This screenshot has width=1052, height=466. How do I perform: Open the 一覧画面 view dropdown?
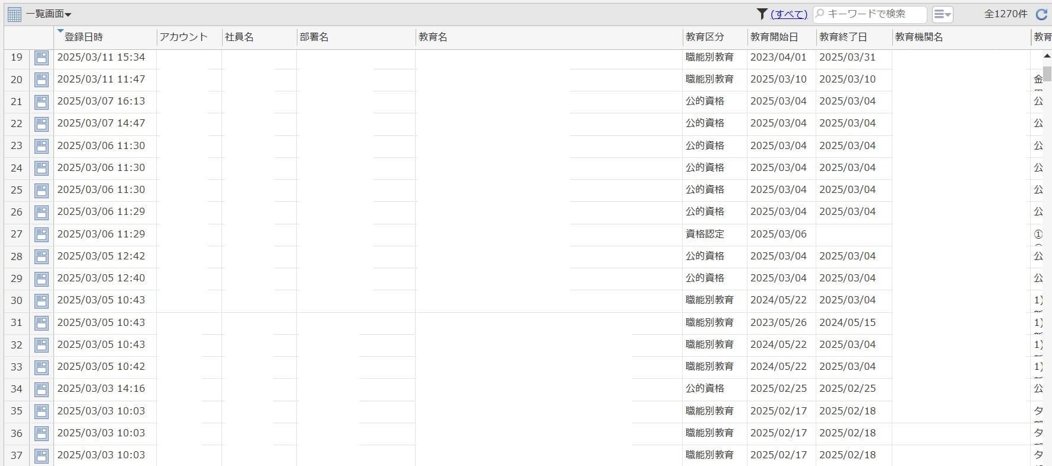click(49, 14)
